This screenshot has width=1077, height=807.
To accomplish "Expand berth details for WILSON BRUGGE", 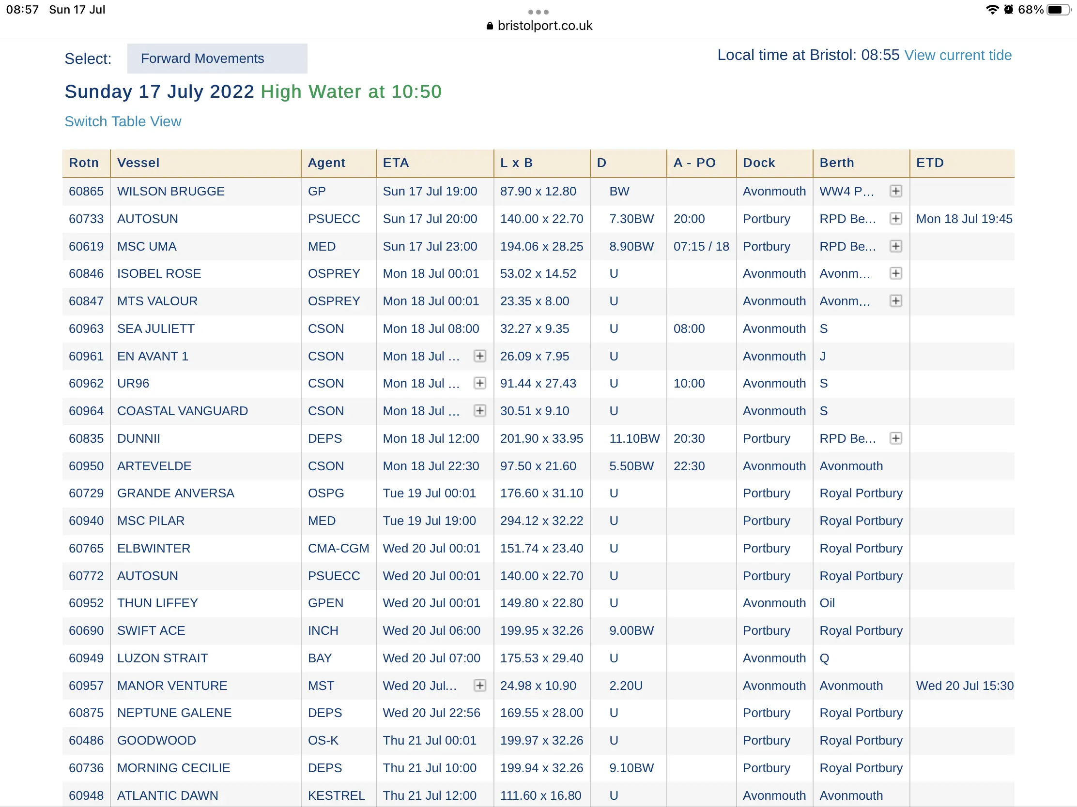I will pyautogui.click(x=895, y=191).
